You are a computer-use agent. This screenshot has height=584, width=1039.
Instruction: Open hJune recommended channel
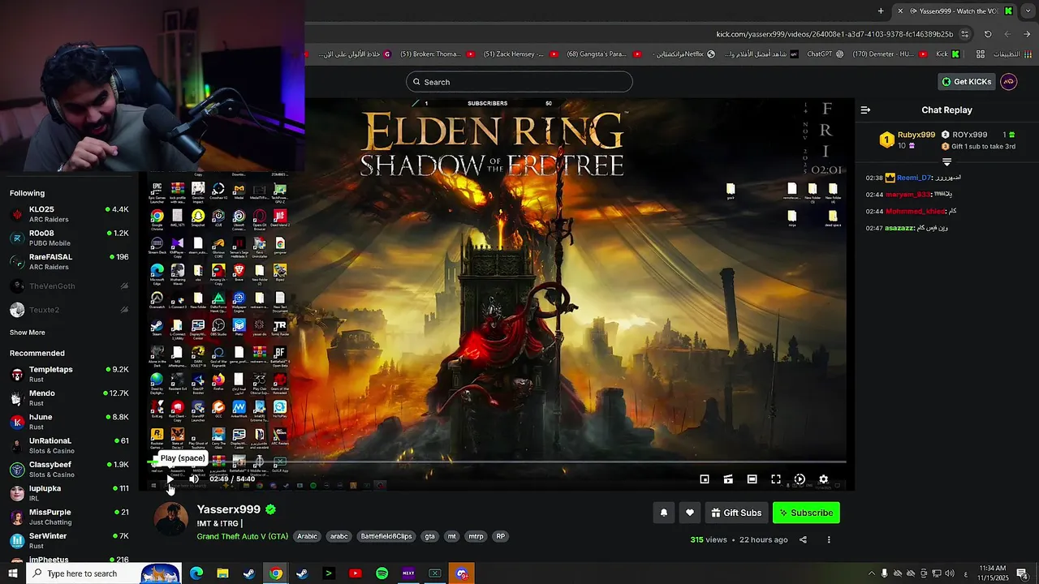click(x=69, y=421)
